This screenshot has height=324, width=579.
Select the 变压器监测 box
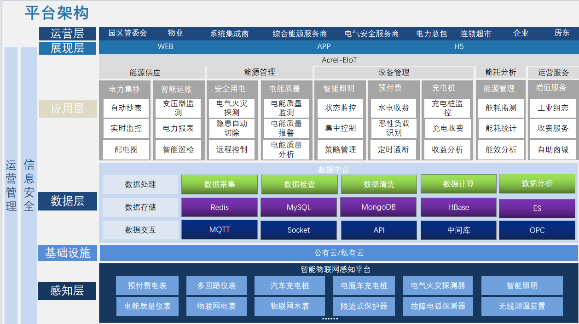(178, 108)
